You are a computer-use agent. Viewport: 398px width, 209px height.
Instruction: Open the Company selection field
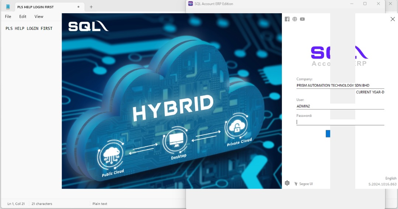(x=340, y=86)
